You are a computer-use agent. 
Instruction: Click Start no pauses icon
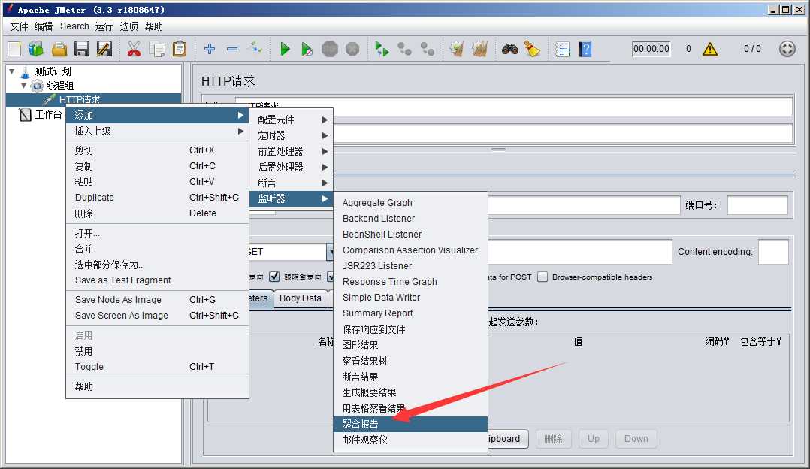click(307, 49)
